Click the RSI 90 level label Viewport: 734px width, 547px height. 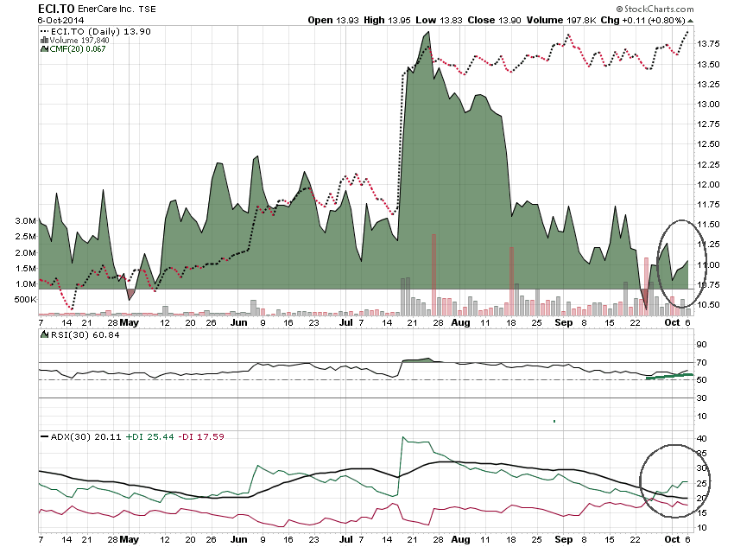[x=702, y=344]
